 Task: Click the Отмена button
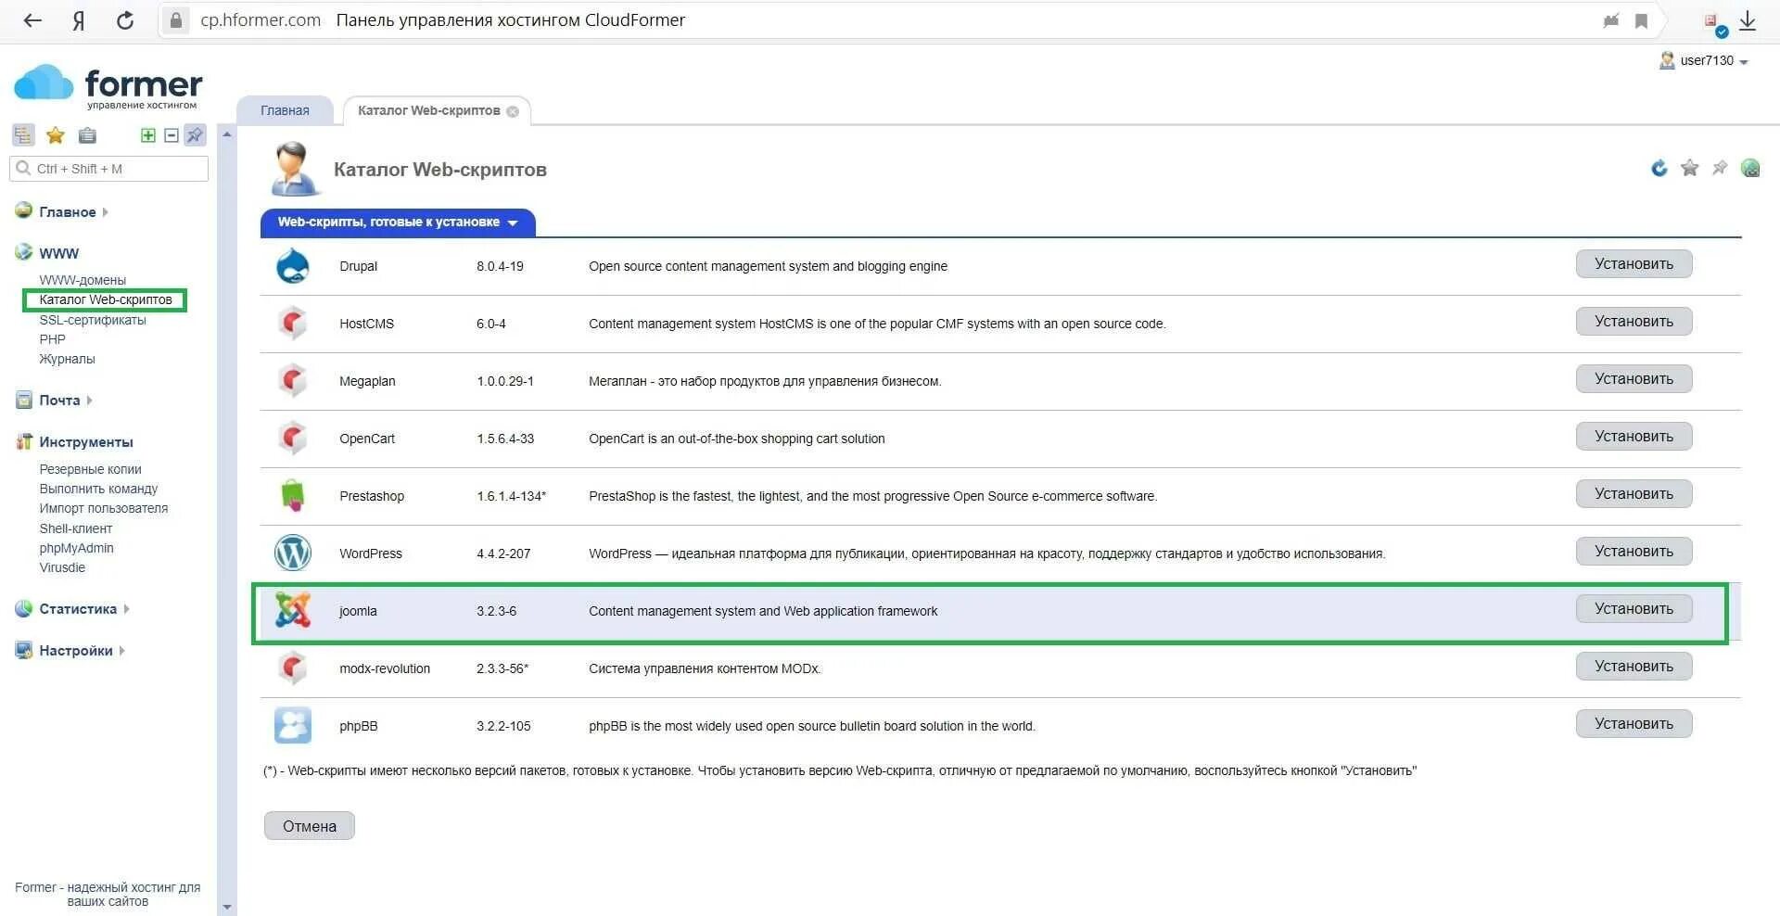(310, 826)
